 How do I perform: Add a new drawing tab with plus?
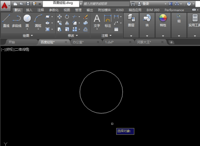[x=171, y=42]
